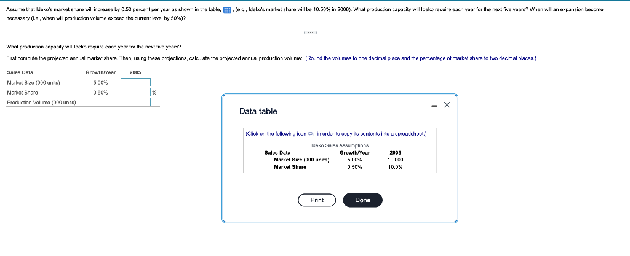Expand the collapsed question ellipsis button
630x256 pixels.
311,32
